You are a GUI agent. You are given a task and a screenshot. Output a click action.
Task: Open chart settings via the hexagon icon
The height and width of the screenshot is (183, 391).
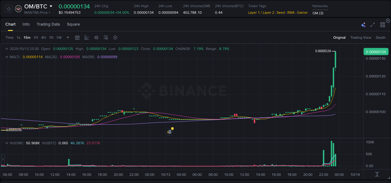click(115, 37)
